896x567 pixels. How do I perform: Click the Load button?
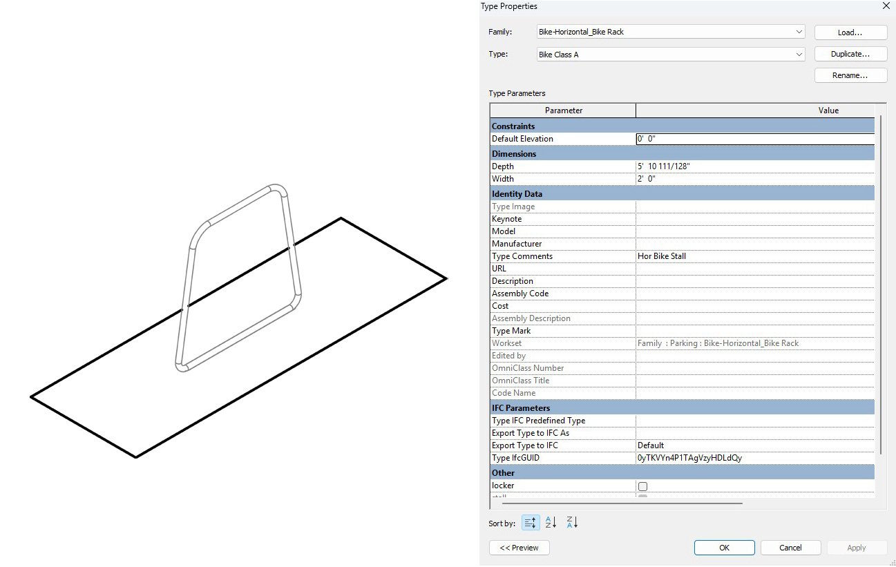(x=850, y=32)
